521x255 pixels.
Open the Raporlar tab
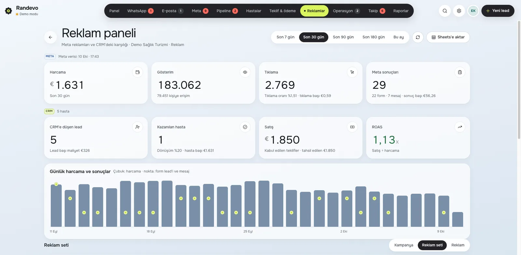click(401, 11)
